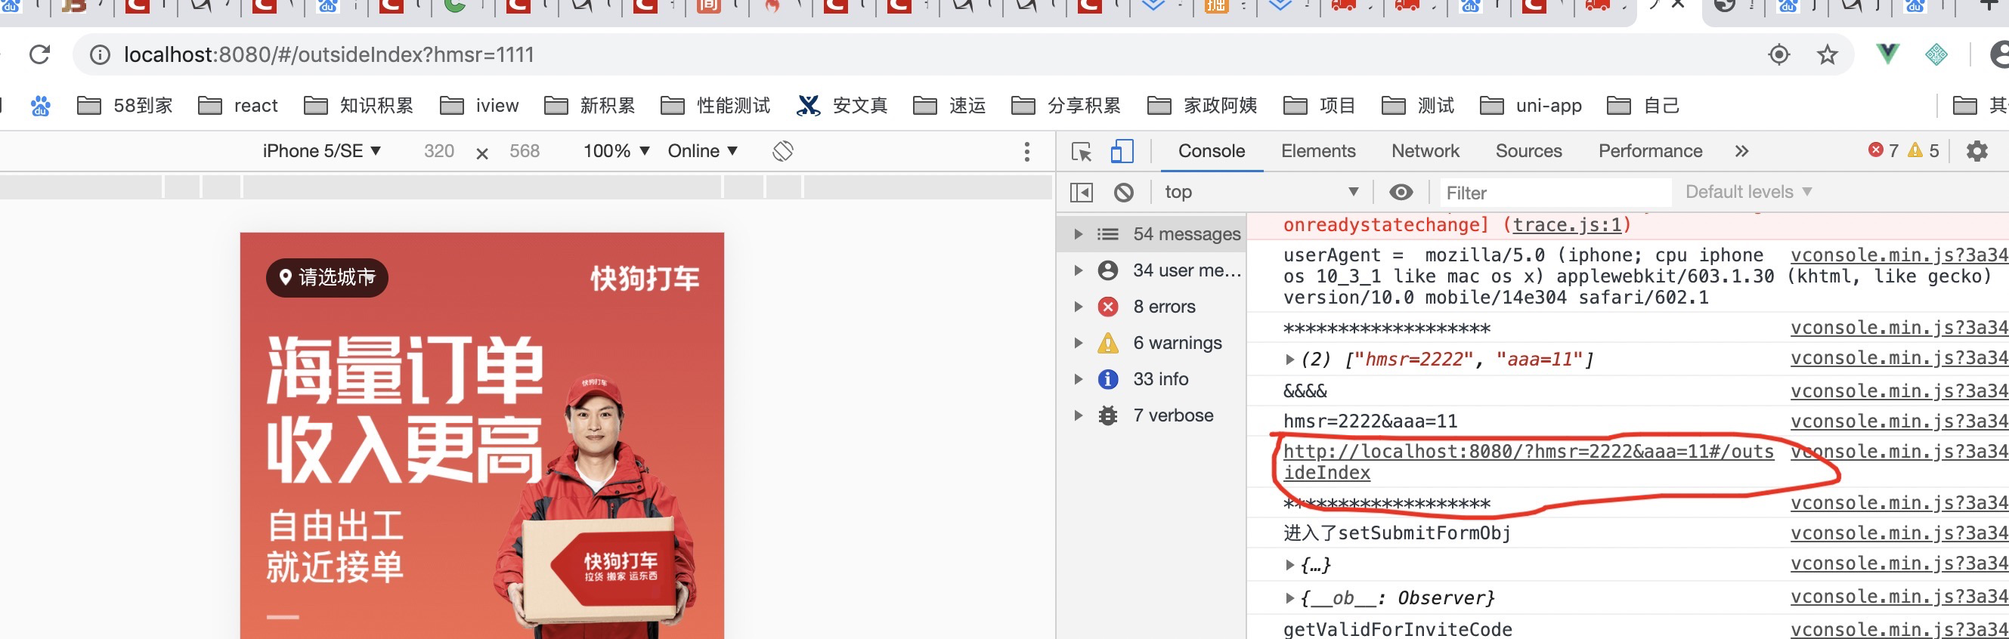The image size is (2009, 639).
Task: Open device toolbar more options menu
Action: [x=1027, y=151]
